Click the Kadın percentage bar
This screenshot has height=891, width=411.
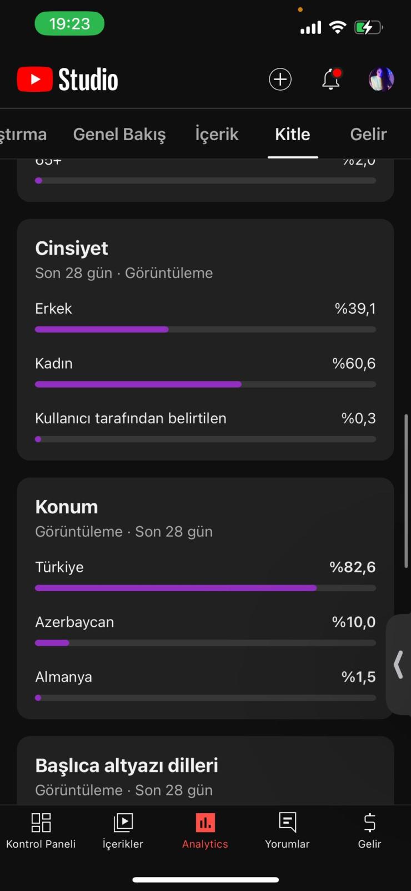[x=205, y=384]
